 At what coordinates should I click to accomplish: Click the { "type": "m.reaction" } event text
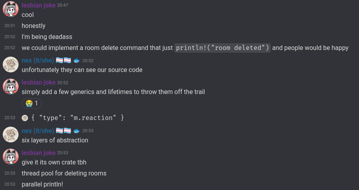pyautogui.click(x=78, y=118)
